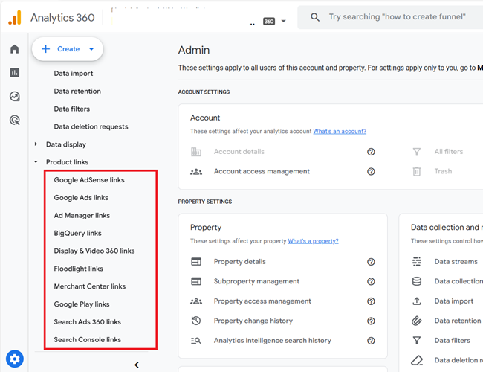483x372 pixels.
Task: Open Google Ads links
Action: coord(81,198)
